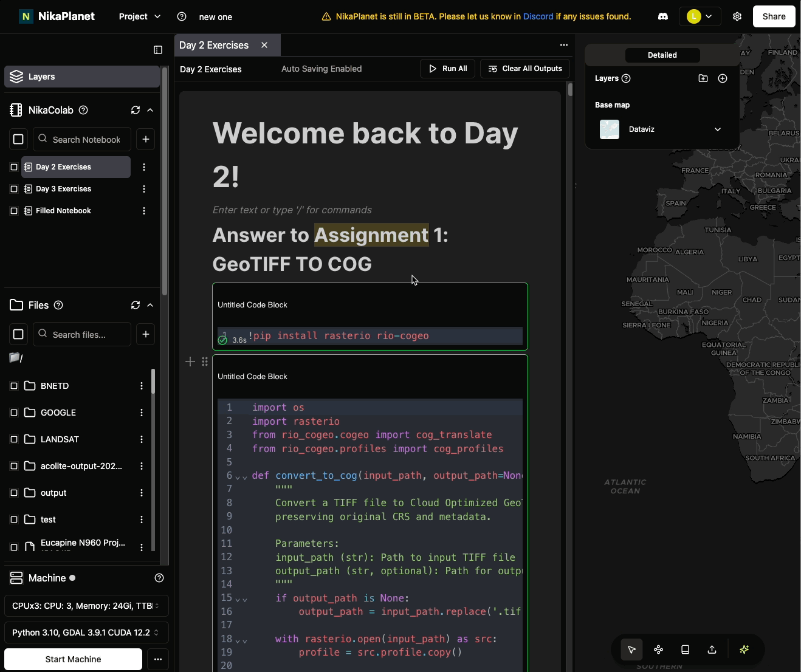Open the user account dropdown

700,16
